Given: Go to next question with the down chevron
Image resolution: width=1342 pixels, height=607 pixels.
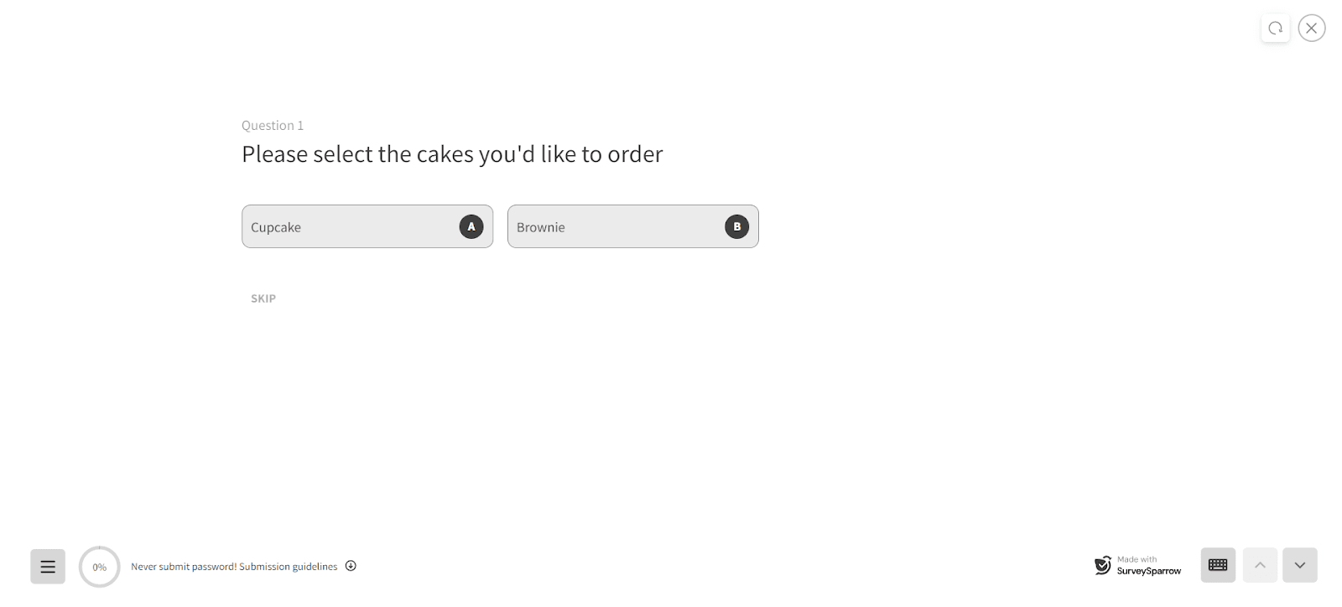Looking at the screenshot, I should (1300, 565).
